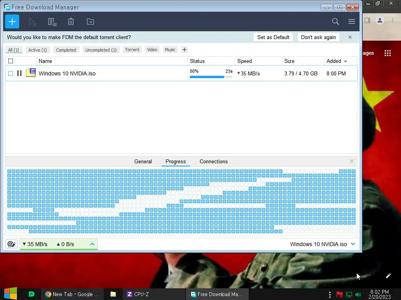Click Chrome profile avatar icon

(380, 20)
